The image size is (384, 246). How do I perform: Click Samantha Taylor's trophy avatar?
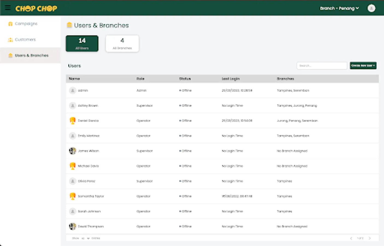(x=72, y=196)
